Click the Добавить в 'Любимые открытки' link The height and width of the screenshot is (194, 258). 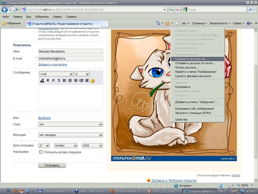click(174, 181)
